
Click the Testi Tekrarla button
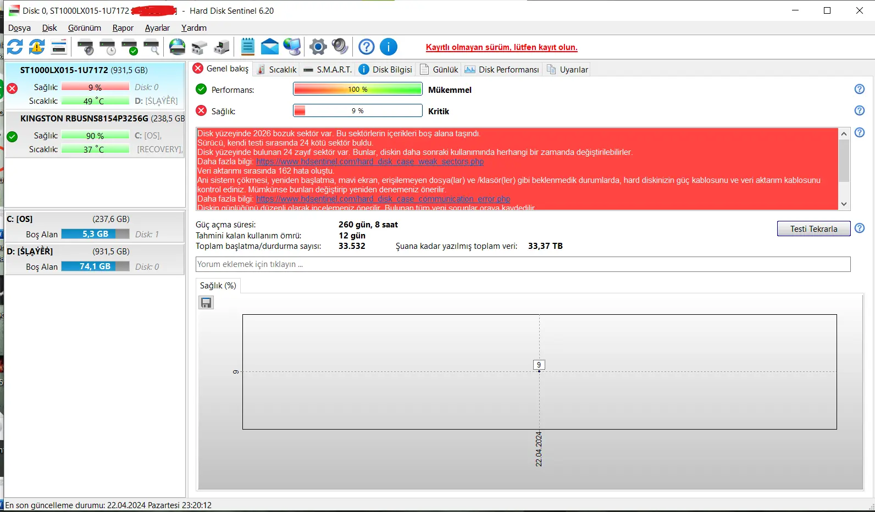[x=813, y=229]
